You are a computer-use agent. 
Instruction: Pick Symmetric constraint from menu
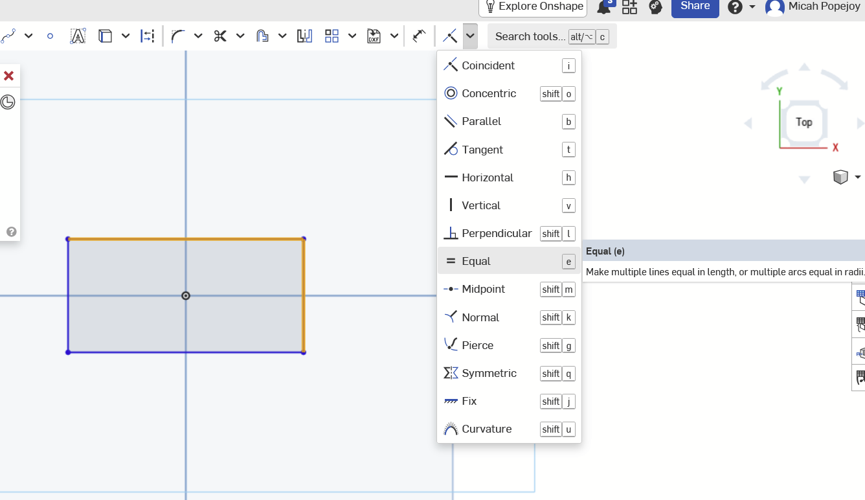pyautogui.click(x=509, y=373)
